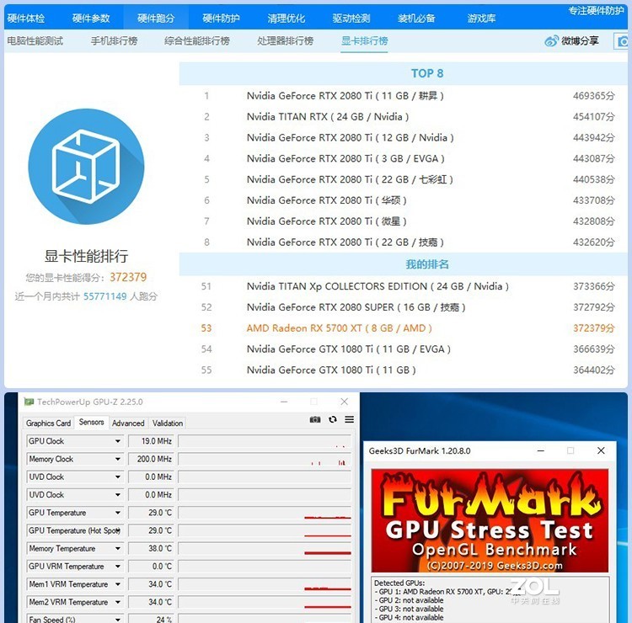Select the 电脑性能测试 sub-tab
The height and width of the screenshot is (623, 632).
pos(35,40)
